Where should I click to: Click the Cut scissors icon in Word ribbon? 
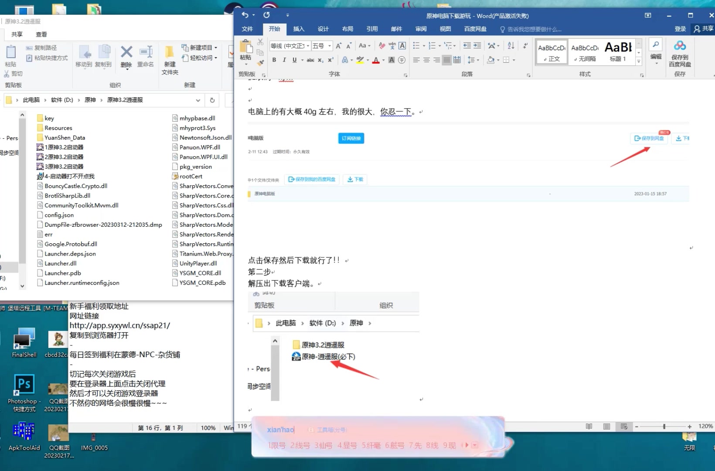point(260,42)
